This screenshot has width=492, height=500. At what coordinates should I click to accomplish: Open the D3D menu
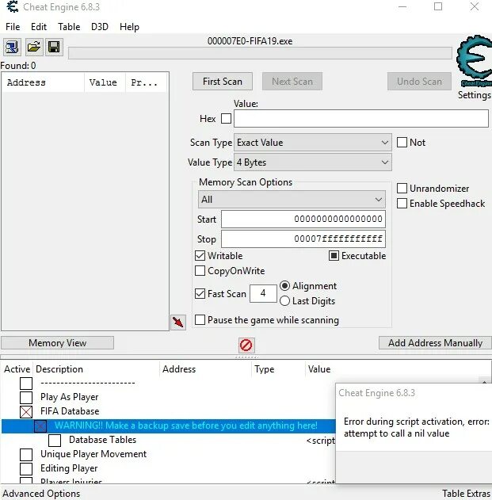pyautogui.click(x=100, y=27)
